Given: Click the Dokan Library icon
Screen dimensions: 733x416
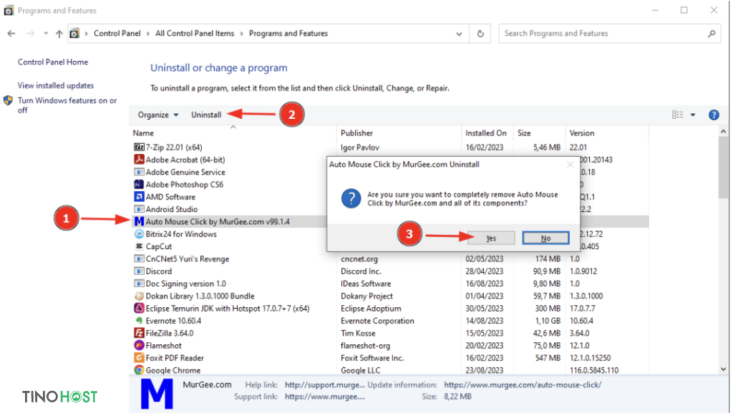Looking at the screenshot, I should tap(139, 296).
